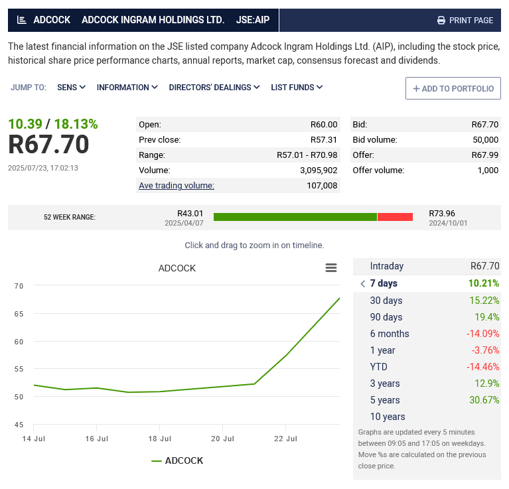
Task: Click Offer value R67.99
Action: (485, 155)
